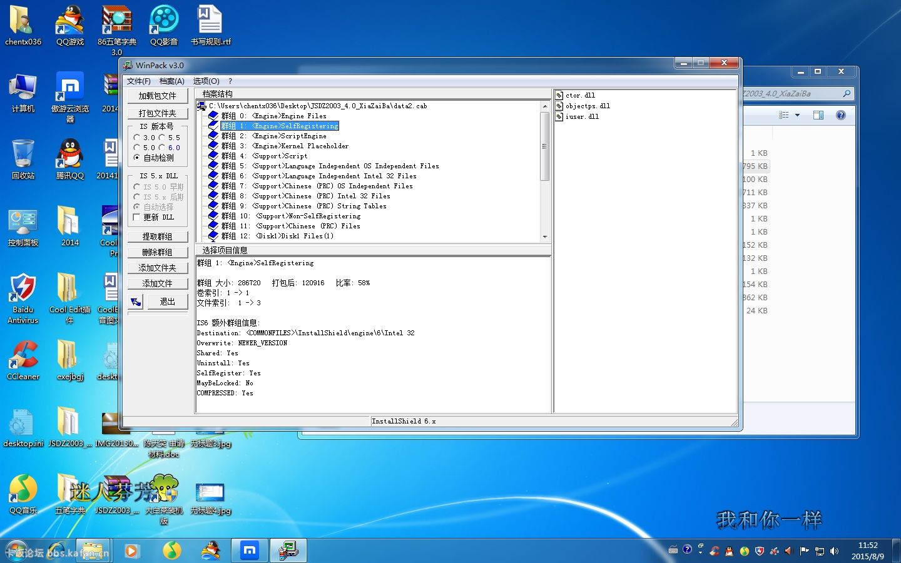Image resolution: width=901 pixels, height=563 pixels.
Task: Open the ? help menu
Action: [230, 81]
